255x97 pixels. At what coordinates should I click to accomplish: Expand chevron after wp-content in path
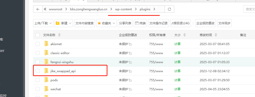(136, 9)
